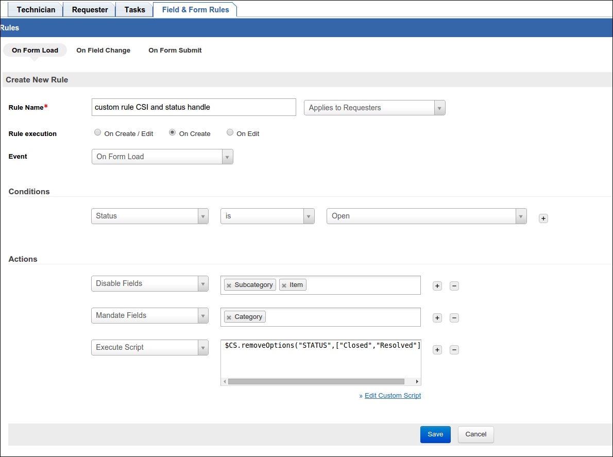Remove the Disable Fields action row
Screen dimensions: 613x457
[454, 286]
